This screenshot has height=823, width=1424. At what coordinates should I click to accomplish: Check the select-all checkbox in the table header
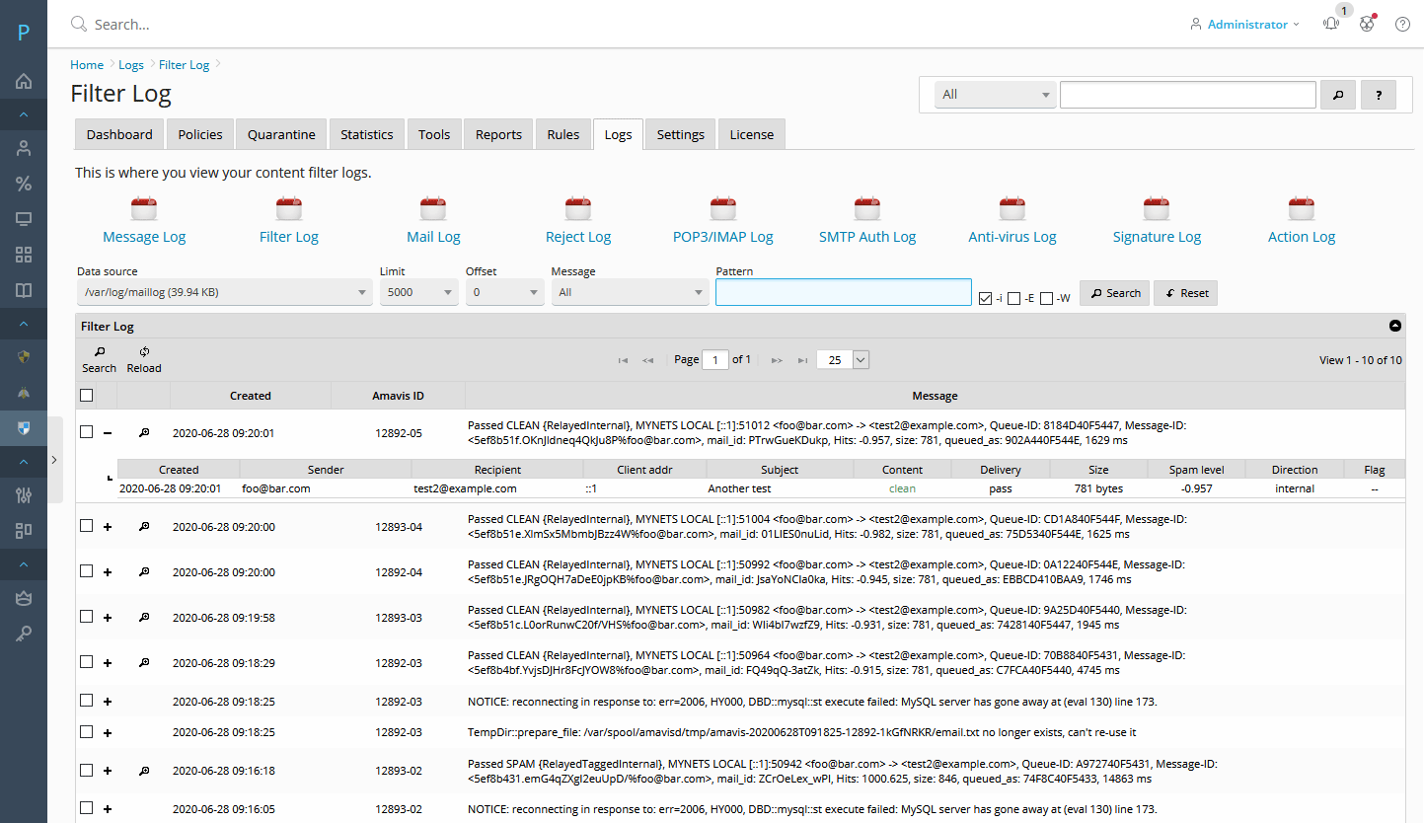[87, 395]
